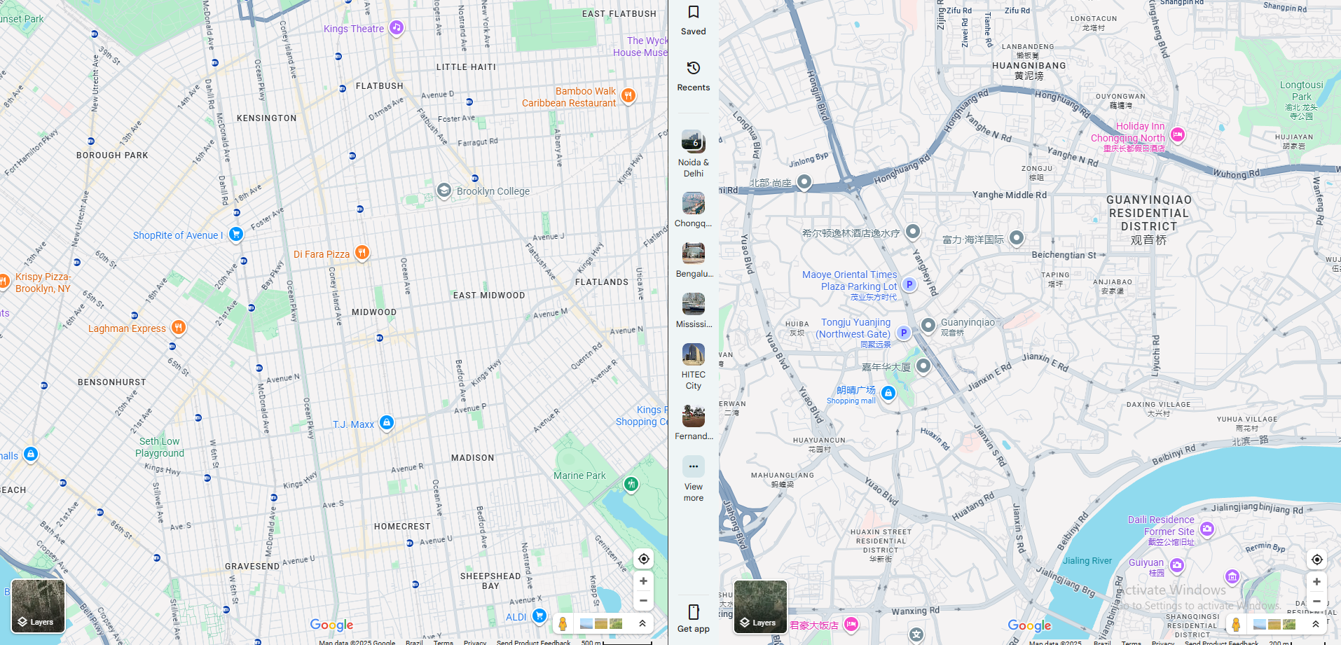Viewport: 1341px width, 645px height.
Task: Expand the imagery strip on Chongqing map
Action: pyautogui.click(x=1316, y=624)
